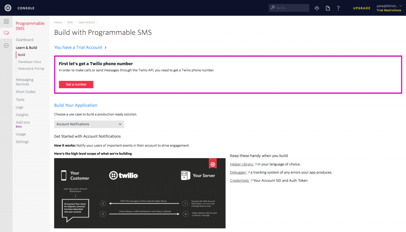Go to the SMS breadcrumb
Image resolution: width=406 pixels, height=232 pixels.
coord(70,23)
